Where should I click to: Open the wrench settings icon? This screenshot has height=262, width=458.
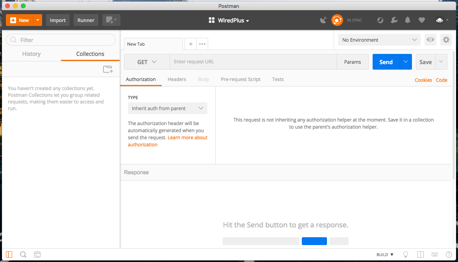(394, 20)
